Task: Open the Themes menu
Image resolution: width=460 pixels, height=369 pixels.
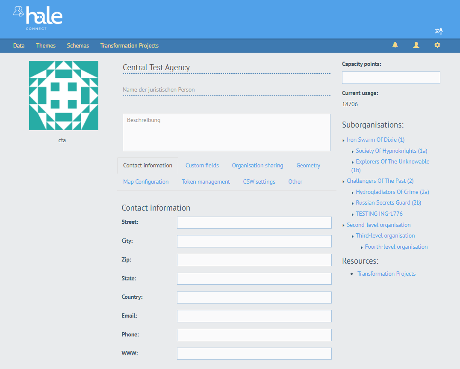Action: [x=46, y=46]
